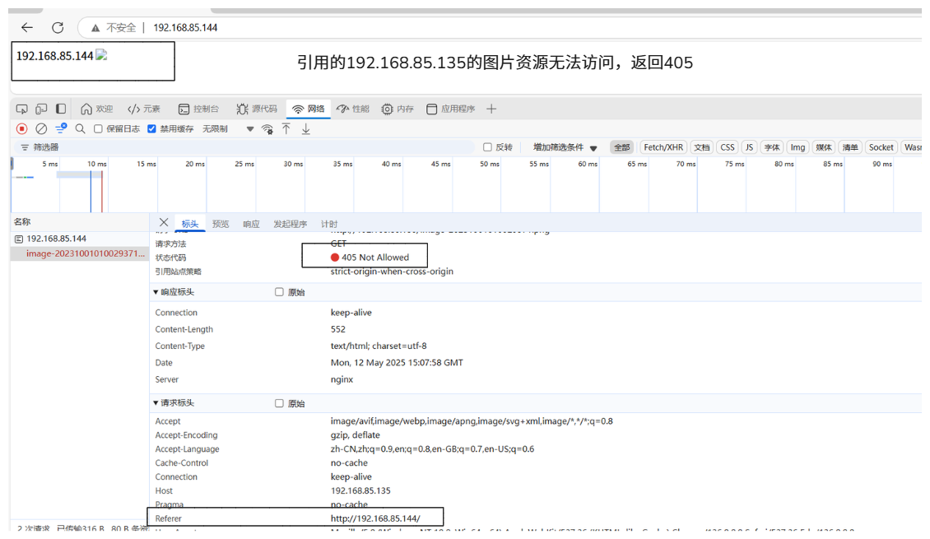
Task: Filter by Fetch/XHR requests
Action: [663, 147]
